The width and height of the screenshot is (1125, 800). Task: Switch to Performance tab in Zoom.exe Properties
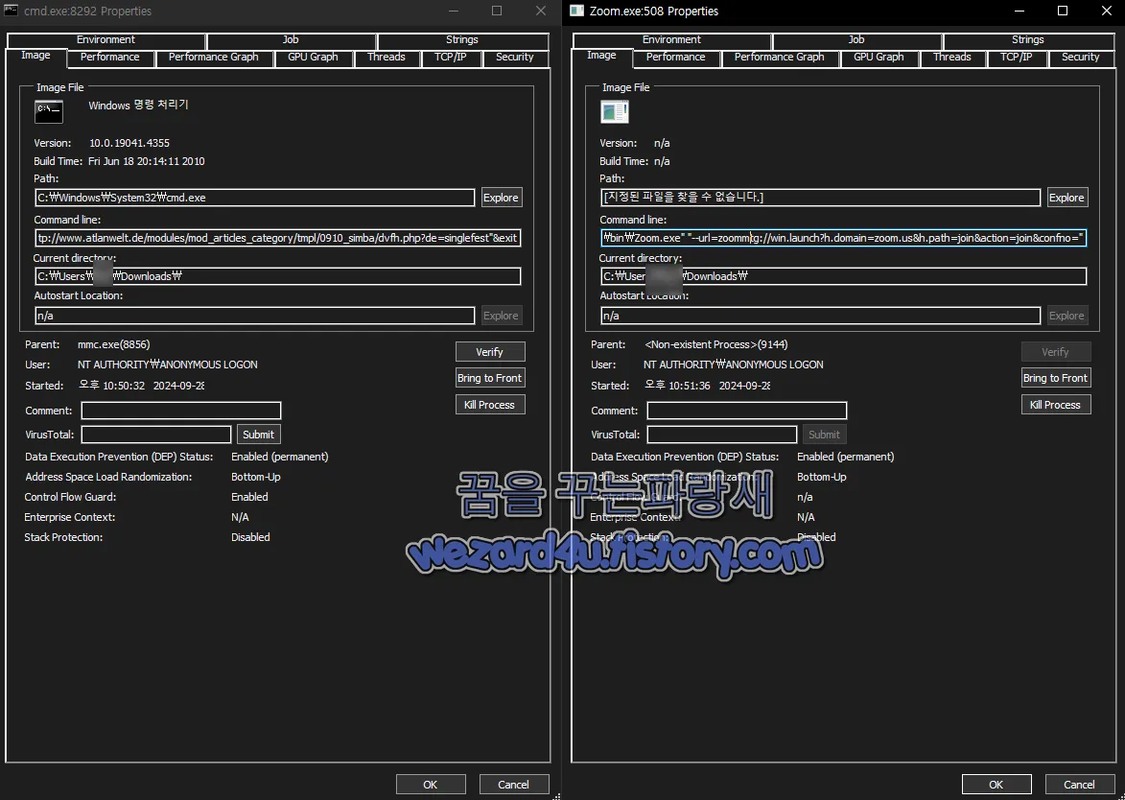tap(675, 58)
